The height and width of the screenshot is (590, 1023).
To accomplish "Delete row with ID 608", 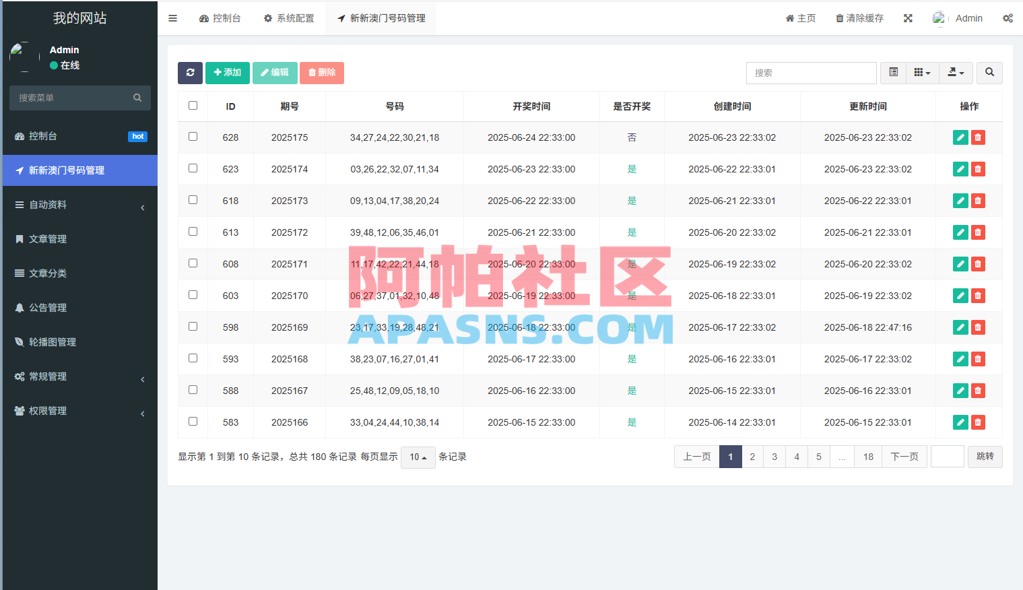I will pyautogui.click(x=978, y=264).
